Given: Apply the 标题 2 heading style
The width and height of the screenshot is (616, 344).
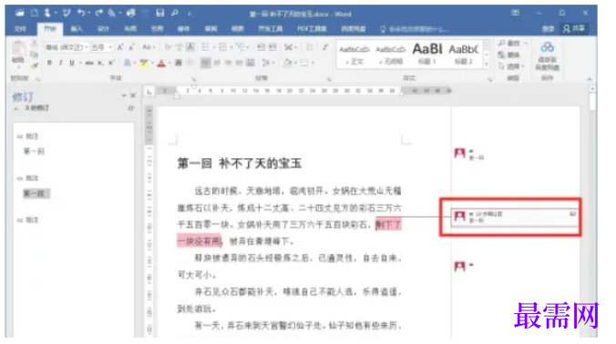Looking at the screenshot, I should pos(464,54).
